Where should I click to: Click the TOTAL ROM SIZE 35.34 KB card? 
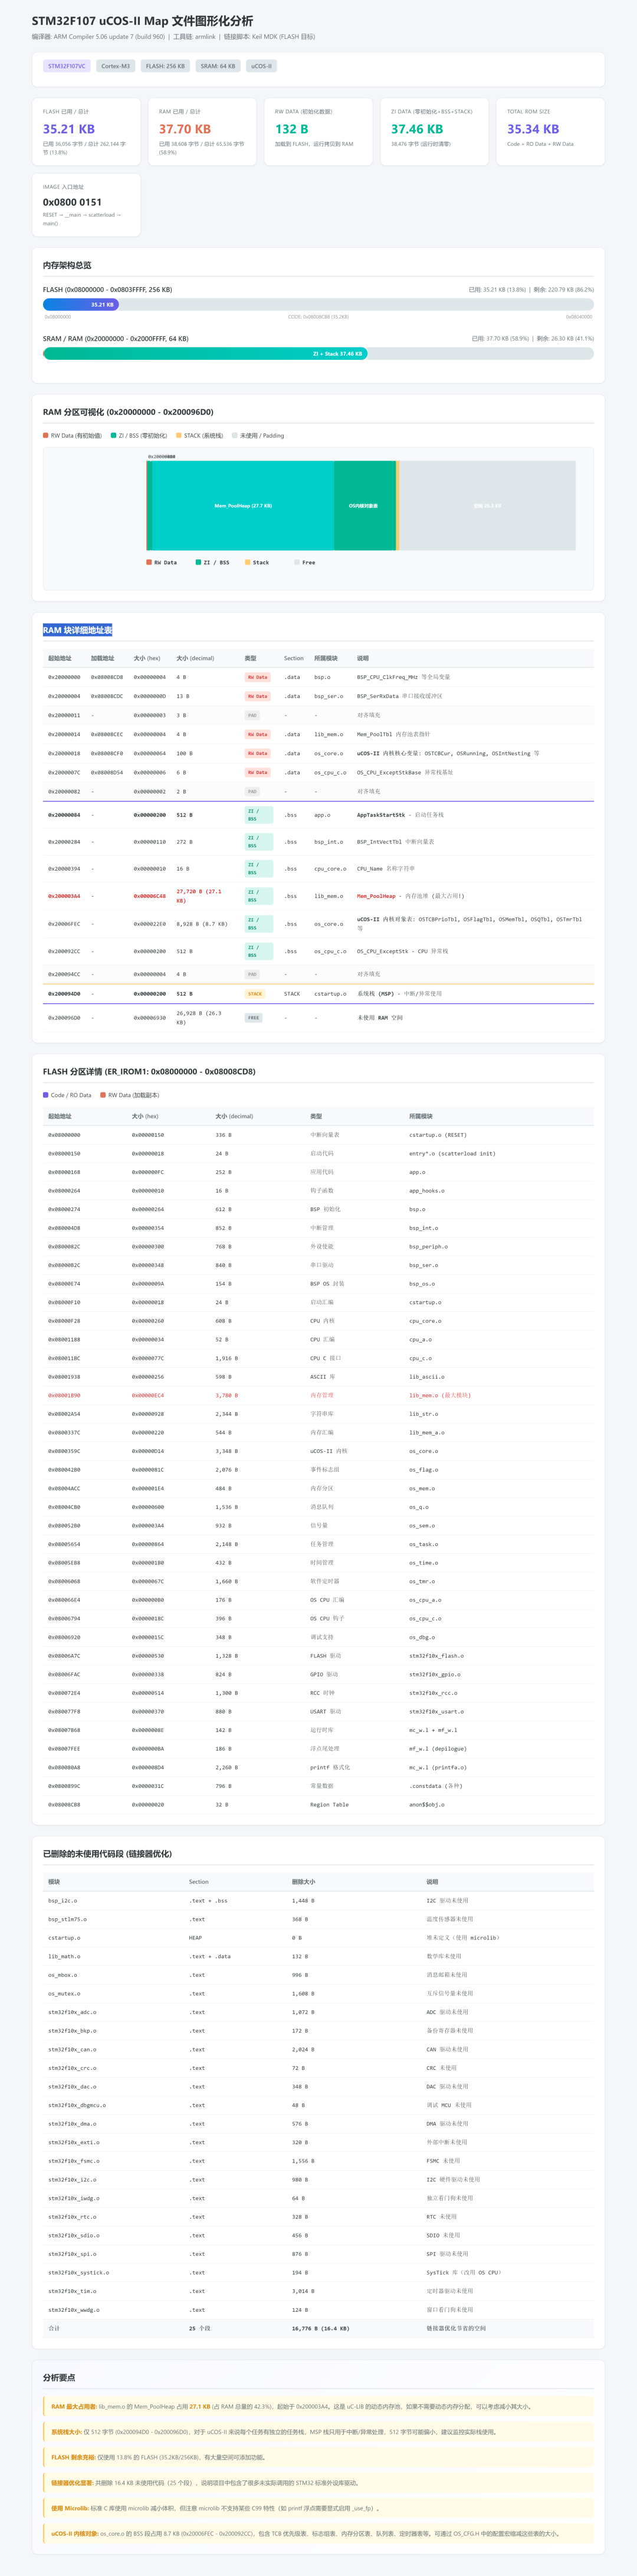coord(550,131)
